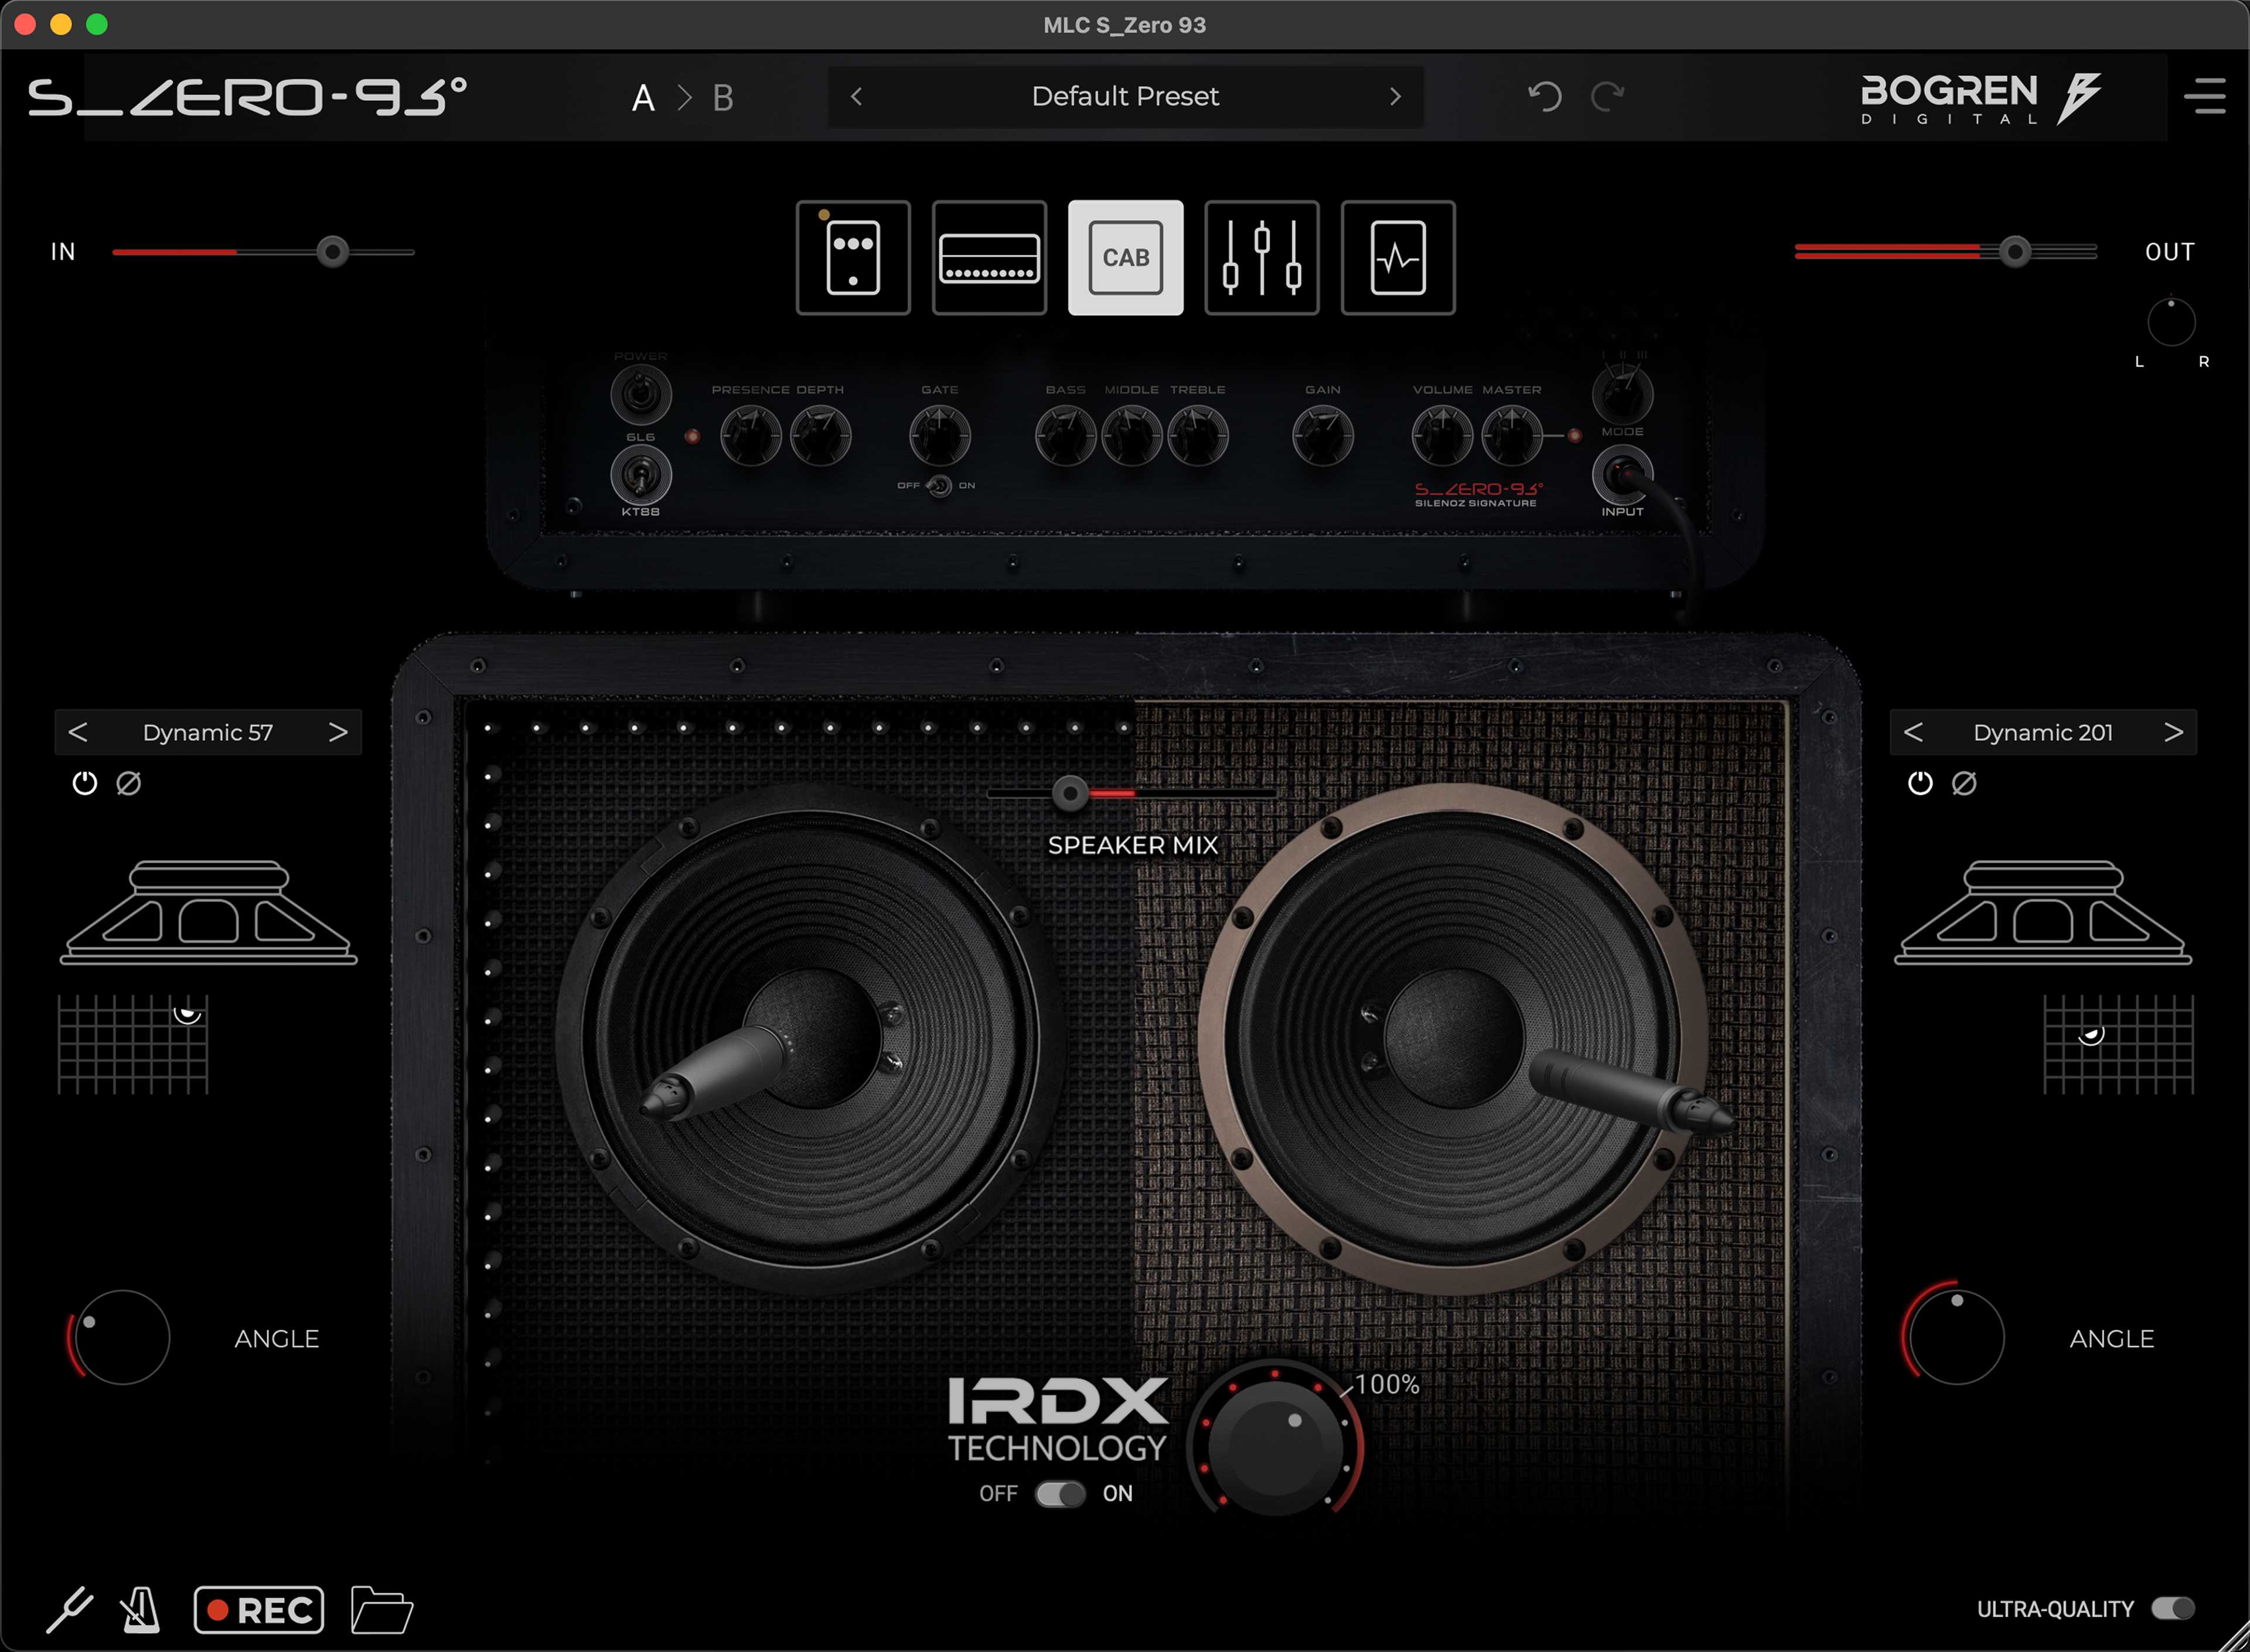The image size is (2250, 1652).
Task: Open the tuner fork icon
Action: coord(70,1610)
